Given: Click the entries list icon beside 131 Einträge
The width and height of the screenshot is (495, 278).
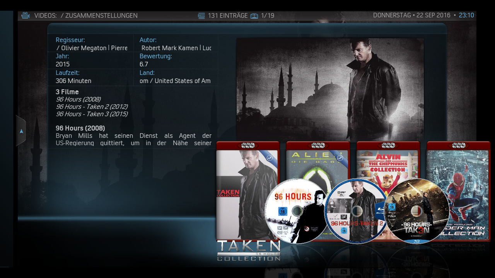Looking at the screenshot, I should 201,16.
